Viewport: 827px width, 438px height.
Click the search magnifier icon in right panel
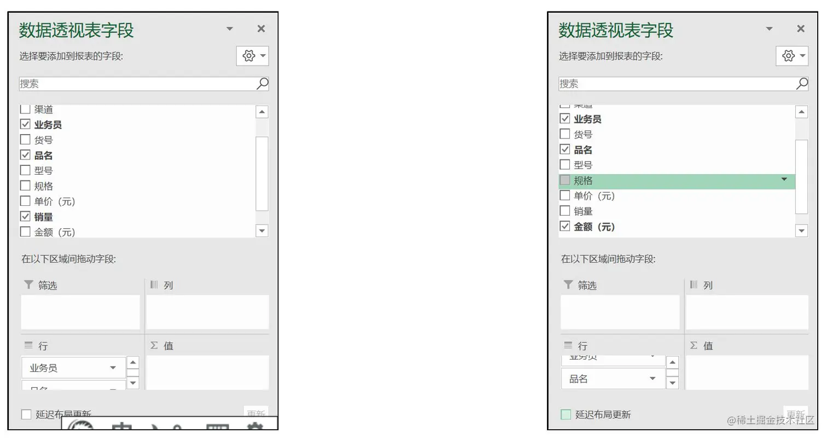pos(802,84)
